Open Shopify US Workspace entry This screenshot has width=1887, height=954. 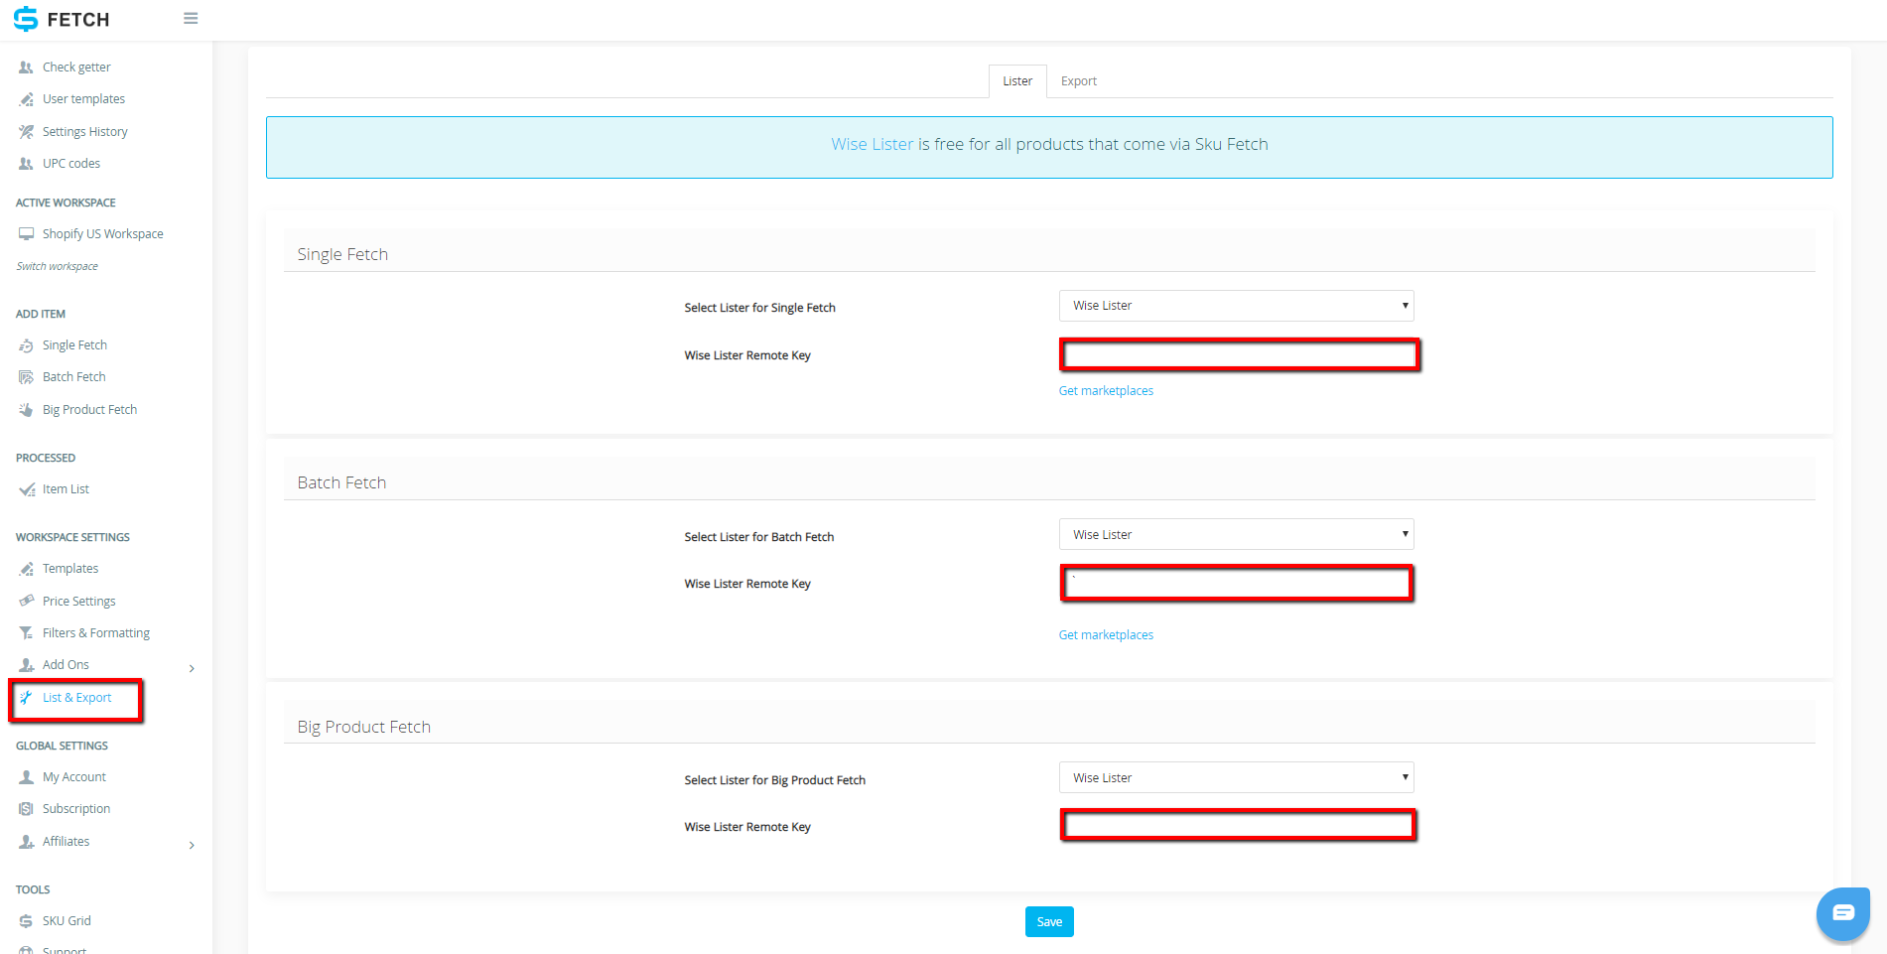pos(103,234)
